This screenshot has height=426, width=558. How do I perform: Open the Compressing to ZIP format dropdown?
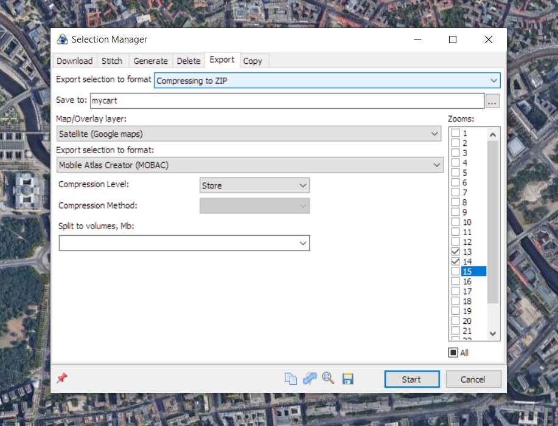coord(327,81)
